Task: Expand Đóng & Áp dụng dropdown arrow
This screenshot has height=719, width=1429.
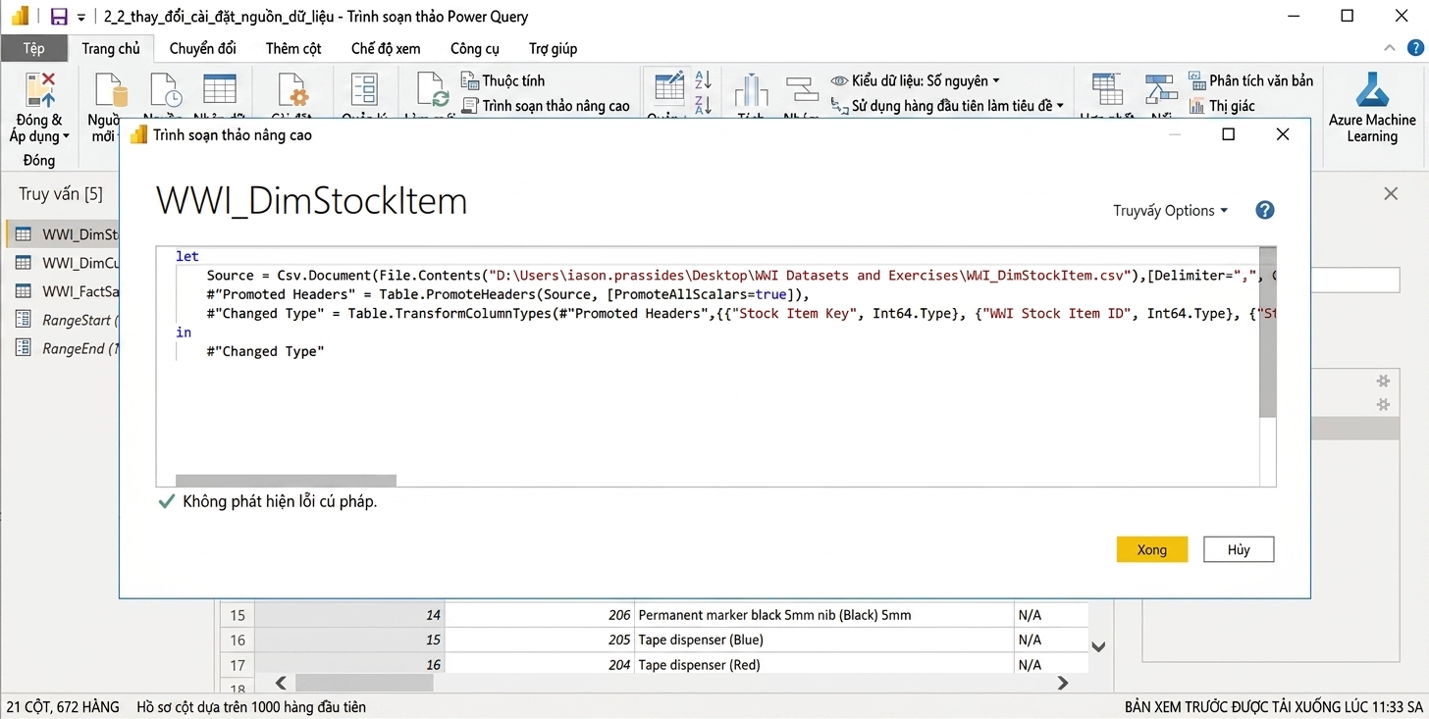Action: tap(66, 137)
